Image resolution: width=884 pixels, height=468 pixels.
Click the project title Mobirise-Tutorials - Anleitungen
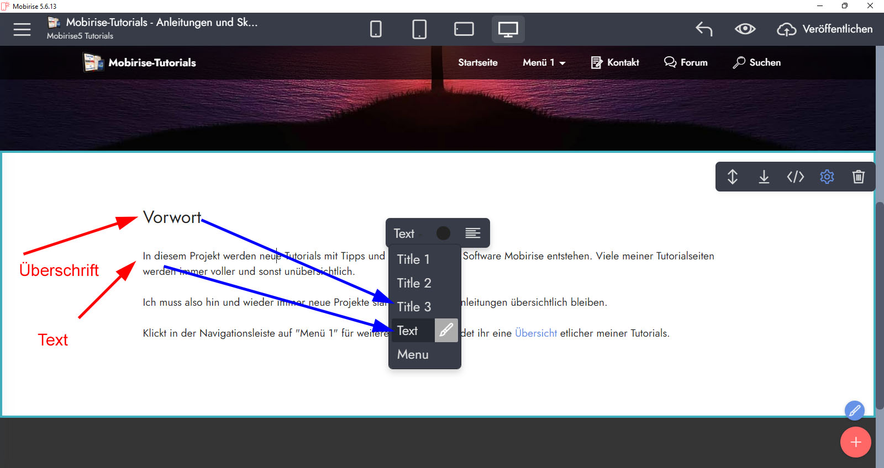(162, 23)
